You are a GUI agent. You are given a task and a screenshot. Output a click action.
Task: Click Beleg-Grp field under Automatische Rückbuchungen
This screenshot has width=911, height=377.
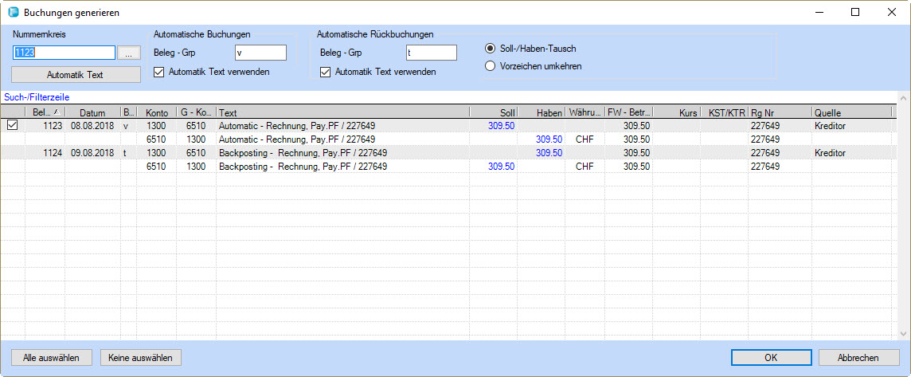pos(431,53)
